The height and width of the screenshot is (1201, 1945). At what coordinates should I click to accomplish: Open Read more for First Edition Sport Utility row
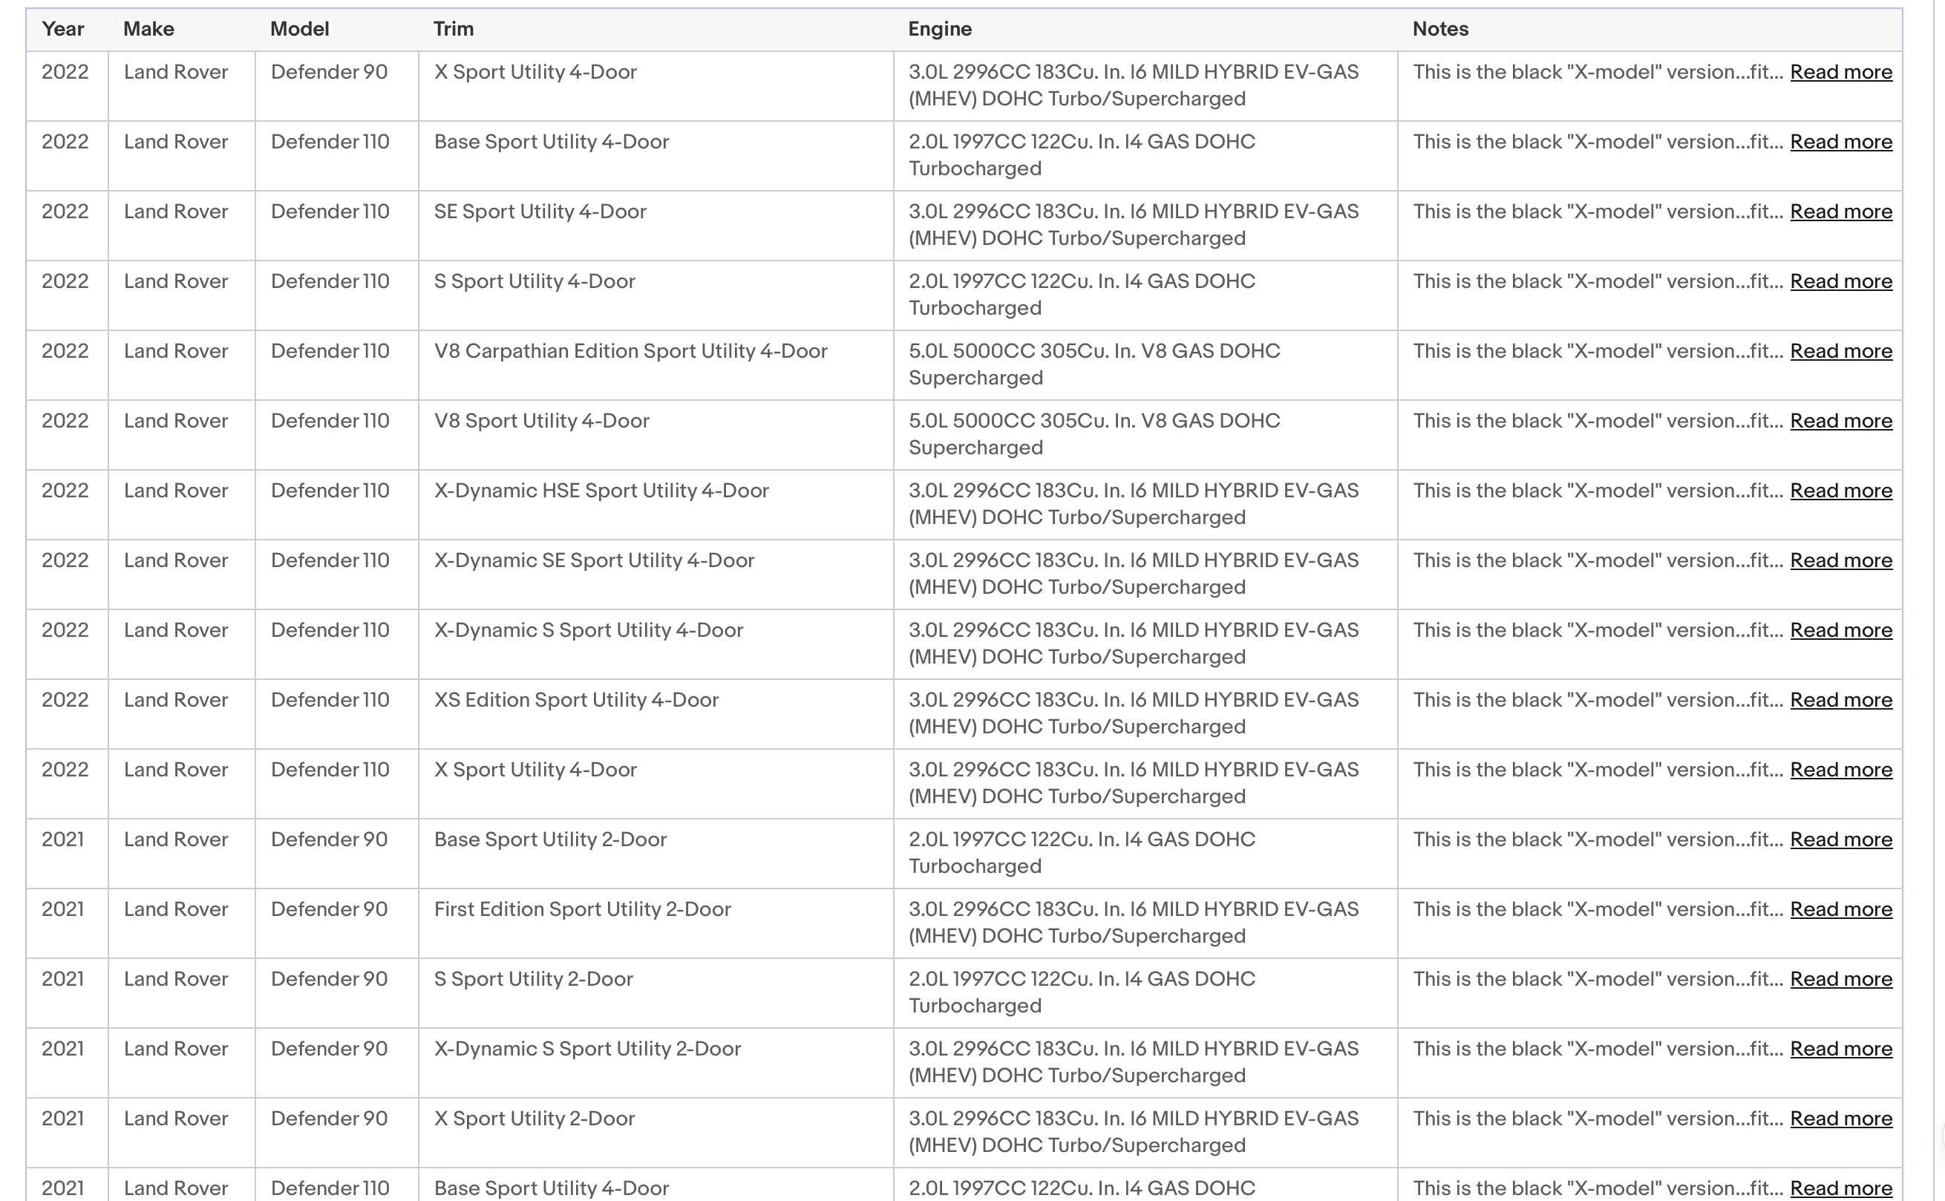pyautogui.click(x=1840, y=909)
